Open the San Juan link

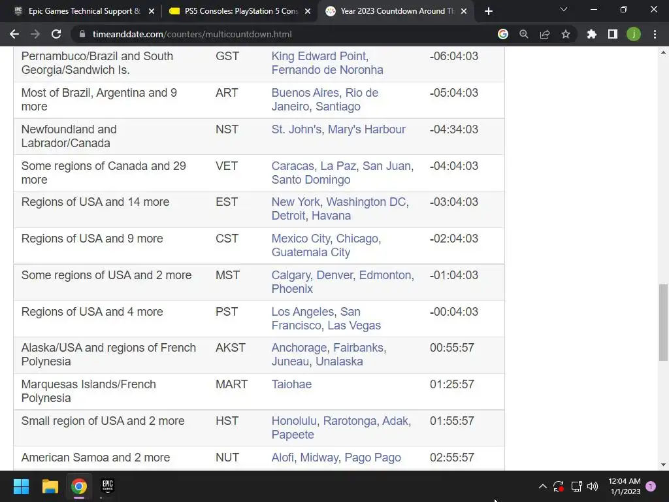click(x=387, y=165)
